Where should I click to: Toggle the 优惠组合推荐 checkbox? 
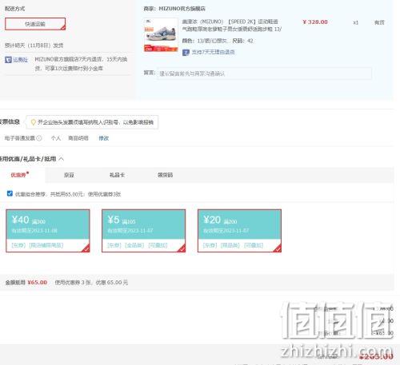[x=10, y=193]
